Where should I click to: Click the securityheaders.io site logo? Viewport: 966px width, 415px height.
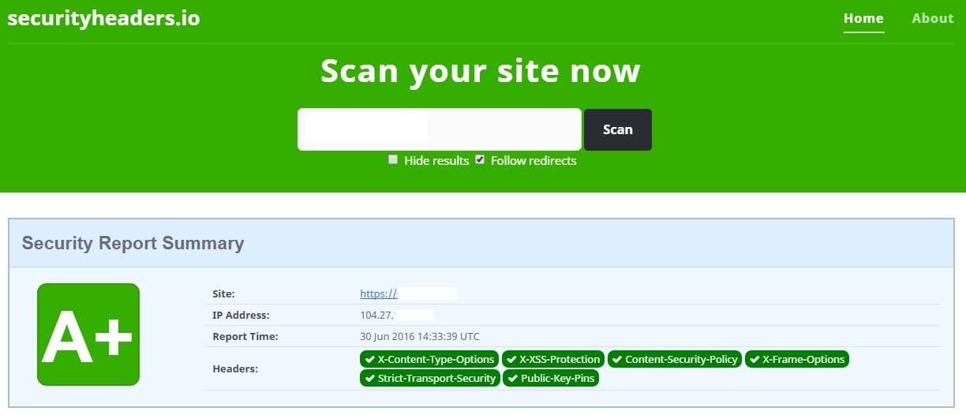(x=103, y=18)
